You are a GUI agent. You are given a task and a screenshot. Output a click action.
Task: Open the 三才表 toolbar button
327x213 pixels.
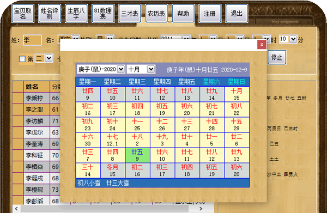130,13
